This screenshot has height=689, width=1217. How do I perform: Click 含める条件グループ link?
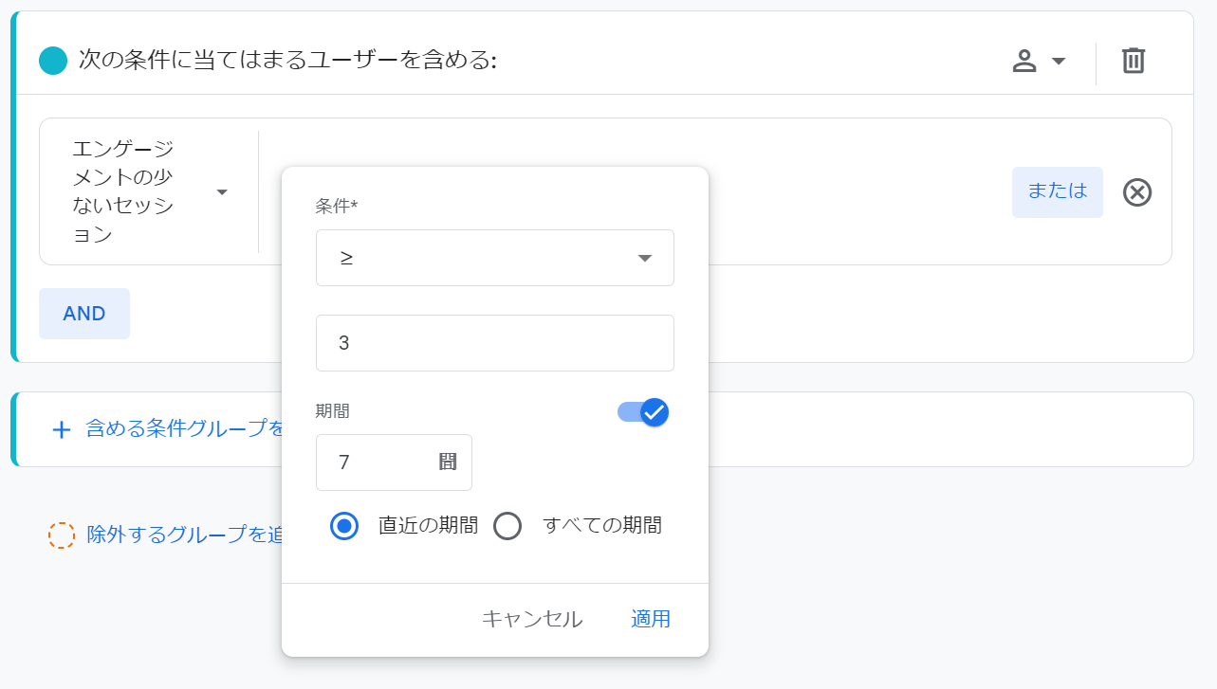tap(186, 429)
